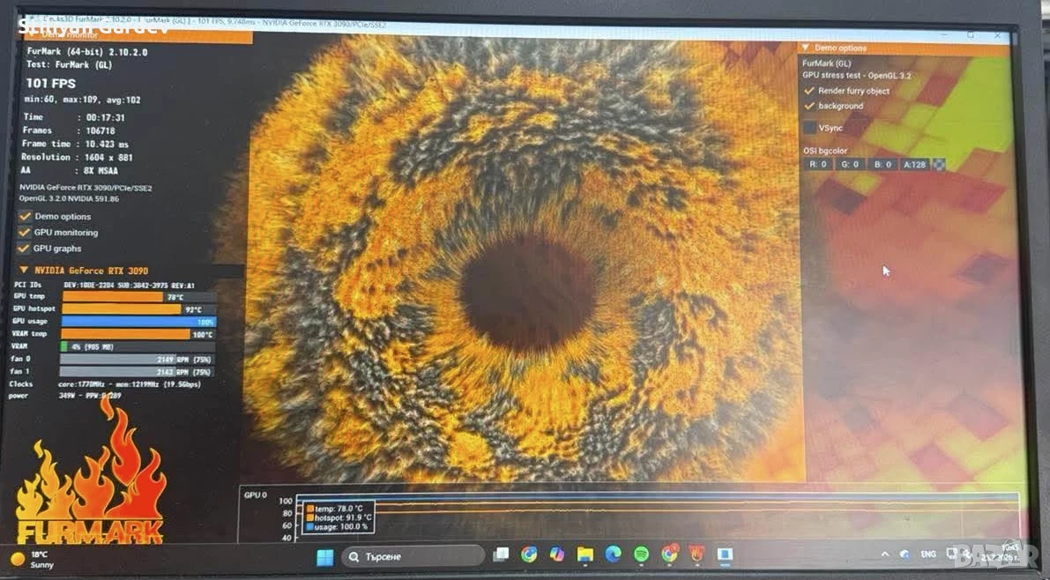This screenshot has width=1050, height=580.
Task: Show hidden system tray icons
Action: (x=885, y=554)
